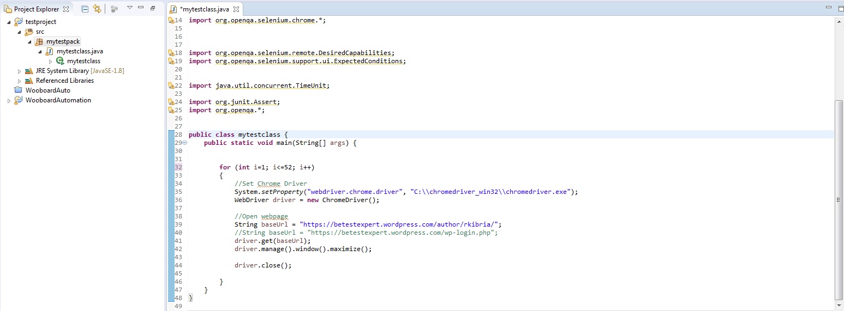Select the WooboardAuto closed project

point(47,90)
